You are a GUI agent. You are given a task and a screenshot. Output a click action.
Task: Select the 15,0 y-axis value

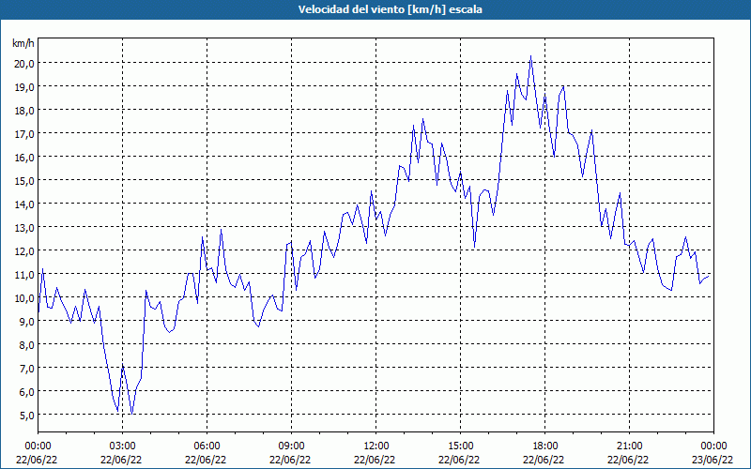click(x=24, y=181)
